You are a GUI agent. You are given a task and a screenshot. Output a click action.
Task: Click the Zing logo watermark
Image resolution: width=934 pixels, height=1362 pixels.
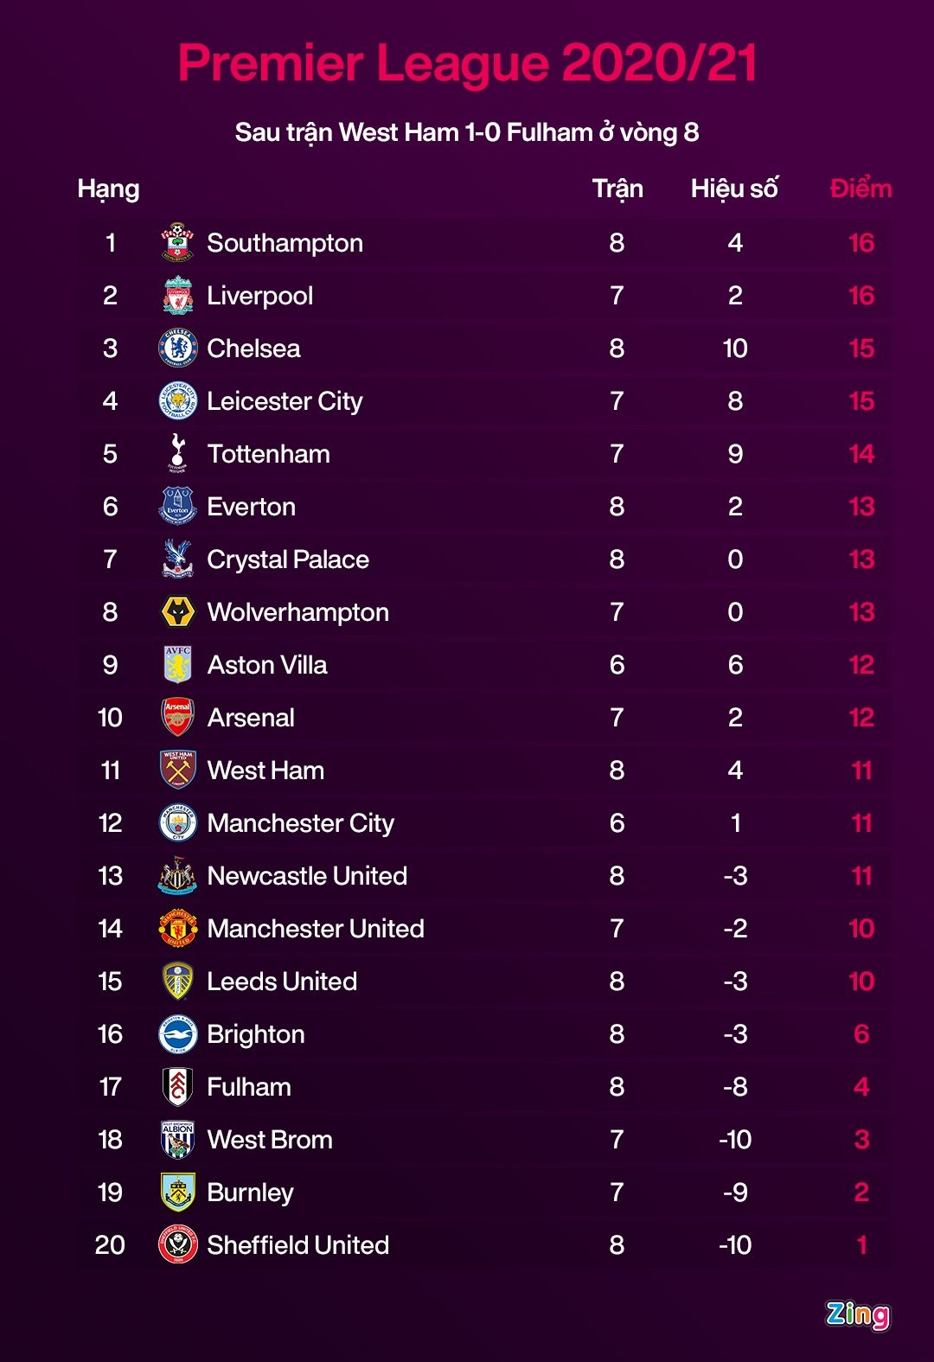tap(857, 1314)
